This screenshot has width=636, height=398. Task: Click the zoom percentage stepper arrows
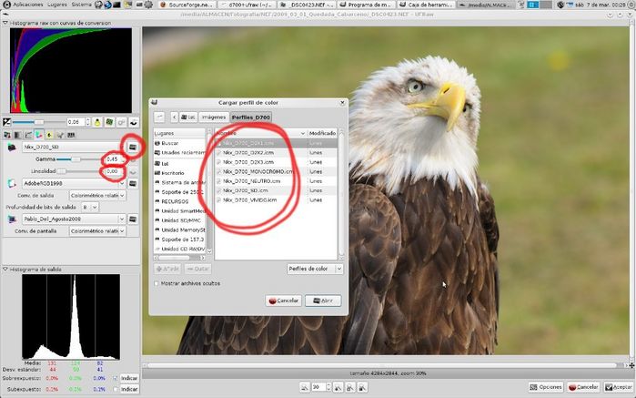pyautogui.click(x=329, y=387)
